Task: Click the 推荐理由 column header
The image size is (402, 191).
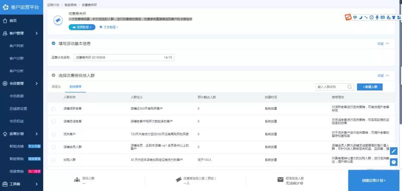Action: [338, 98]
